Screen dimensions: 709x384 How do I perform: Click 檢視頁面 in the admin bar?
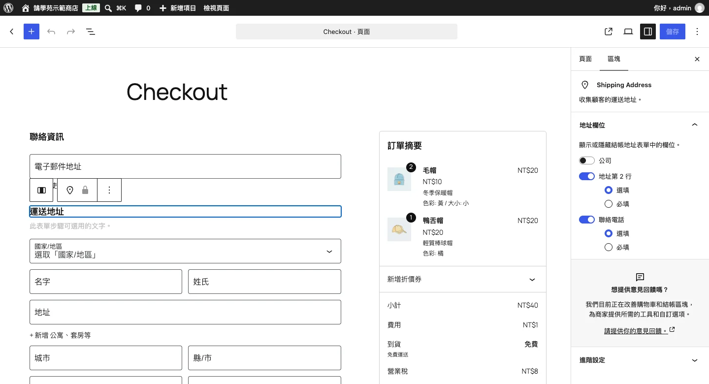(x=216, y=8)
